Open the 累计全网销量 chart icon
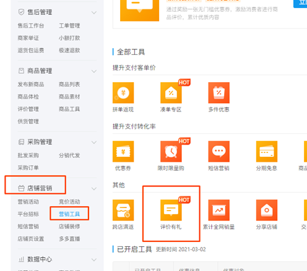This screenshot has height=271, width=307. [219, 210]
